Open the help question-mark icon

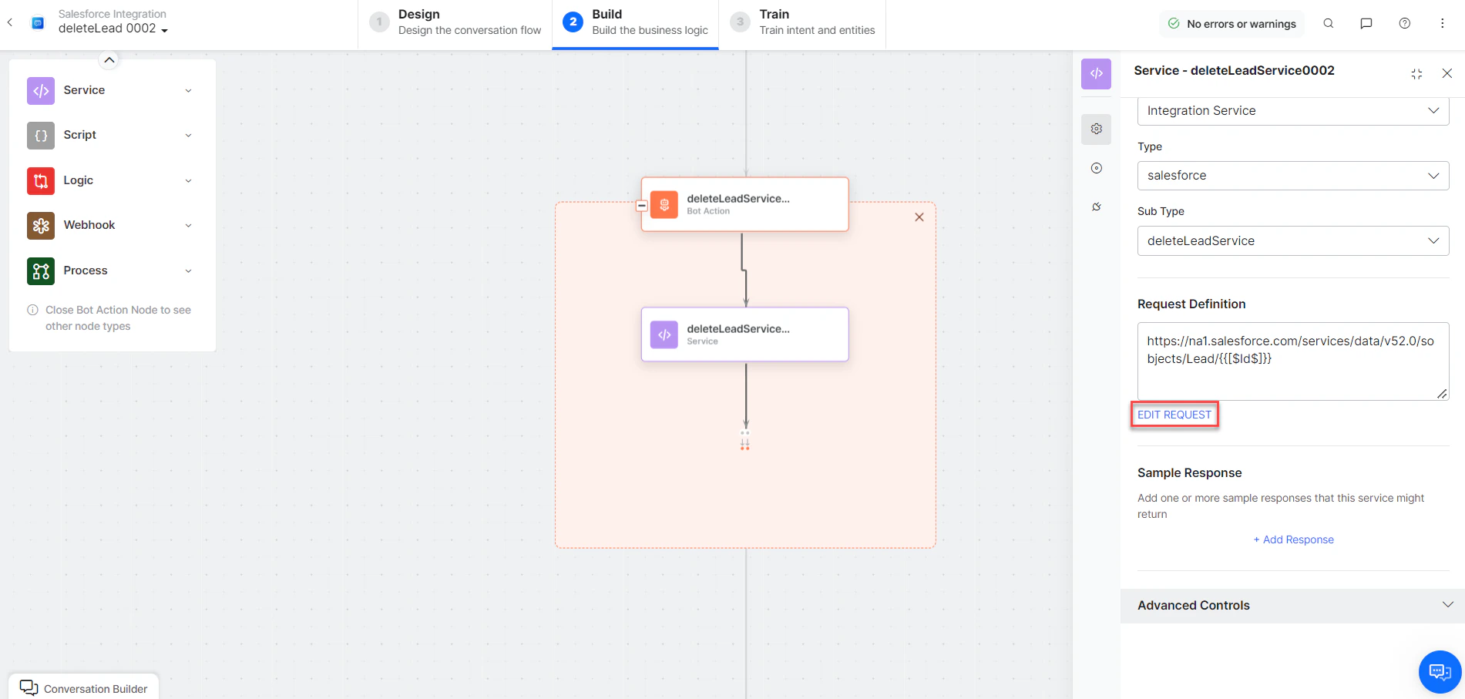click(x=1404, y=23)
